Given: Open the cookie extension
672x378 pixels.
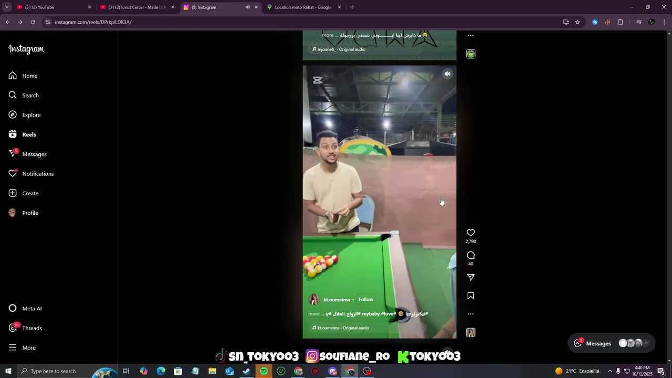Looking at the screenshot, I should click(607, 22).
